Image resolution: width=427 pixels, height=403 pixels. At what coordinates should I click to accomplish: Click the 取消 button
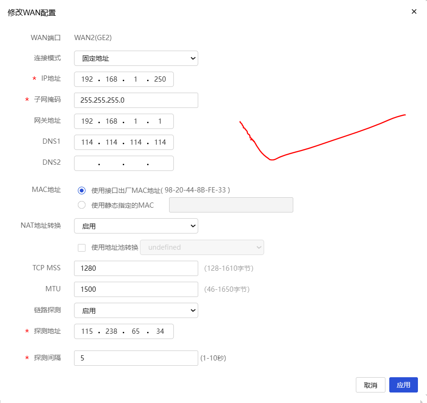pos(371,385)
